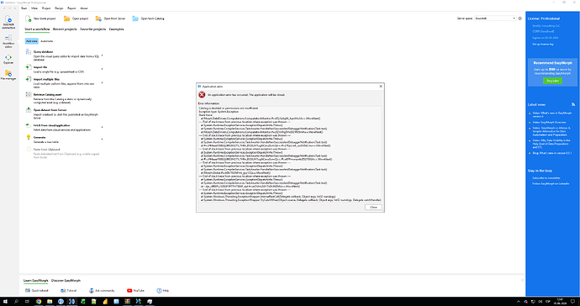Screen dimensions: 580x306
Task: Open the Design menu tab
Action: (59, 8)
